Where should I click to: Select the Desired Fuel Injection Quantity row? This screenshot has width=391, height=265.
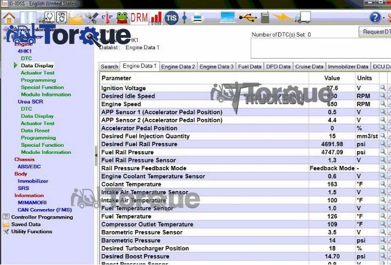pos(239,136)
